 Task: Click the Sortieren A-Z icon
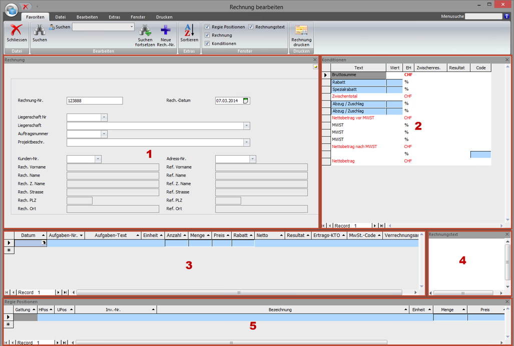[x=189, y=31]
